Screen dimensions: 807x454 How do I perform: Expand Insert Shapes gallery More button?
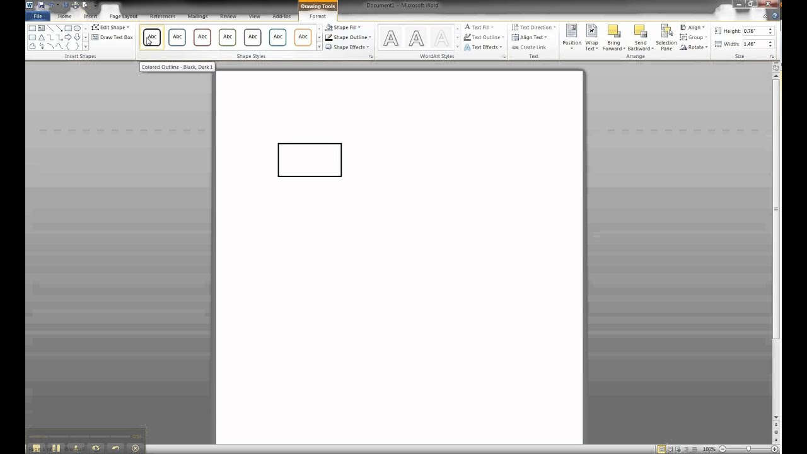point(86,47)
